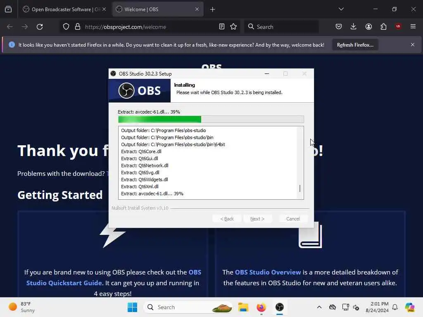423x317 pixels.
Task: Select log line Output folder bin\64bit
Action: click(x=173, y=144)
